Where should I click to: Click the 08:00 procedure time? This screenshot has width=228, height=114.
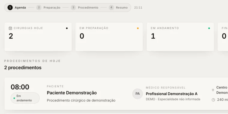click(20, 87)
